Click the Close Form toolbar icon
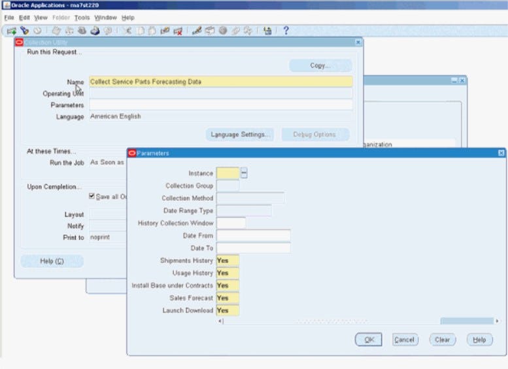Viewport: 508px width, 369px height. pyautogui.click(x=108, y=31)
